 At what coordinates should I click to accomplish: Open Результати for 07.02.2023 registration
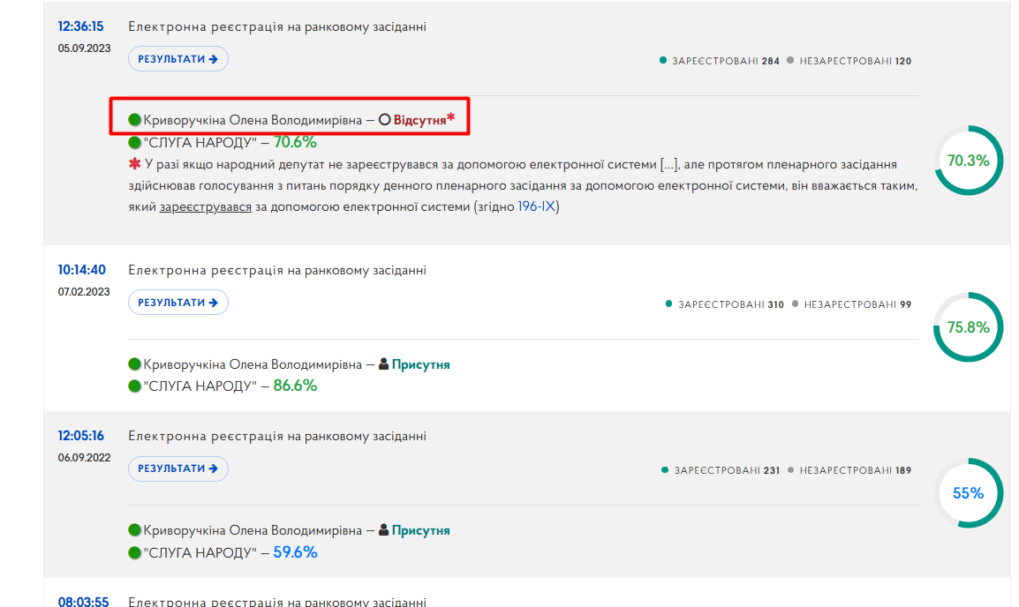pyautogui.click(x=178, y=303)
